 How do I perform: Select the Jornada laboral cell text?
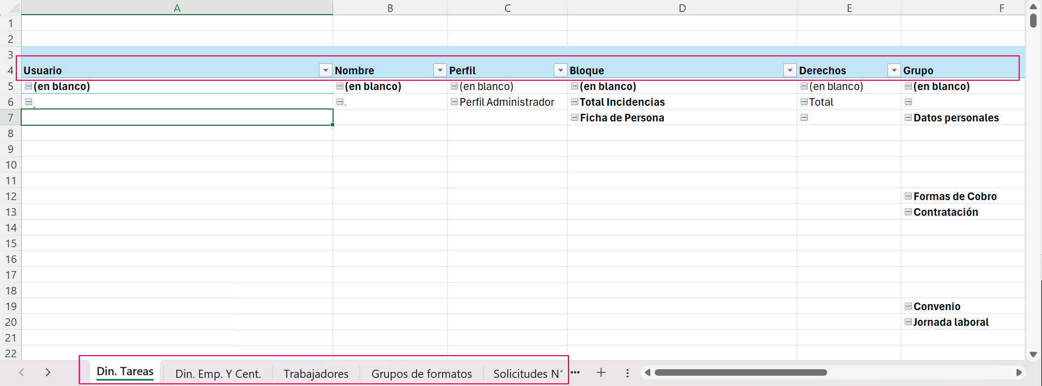pyautogui.click(x=951, y=322)
